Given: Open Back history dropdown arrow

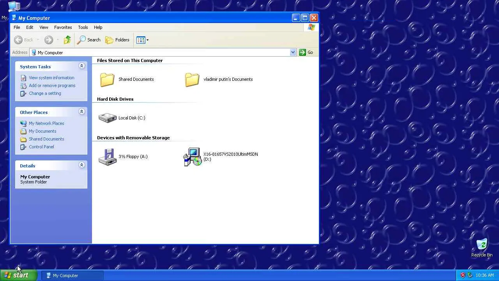Looking at the screenshot, I should tap(38, 40).
